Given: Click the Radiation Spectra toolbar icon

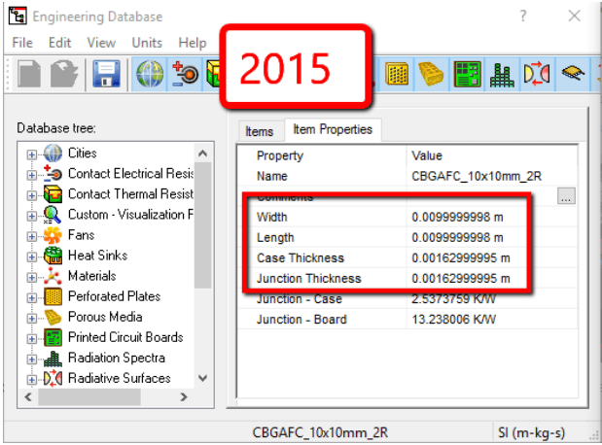Looking at the screenshot, I should coord(503,74).
